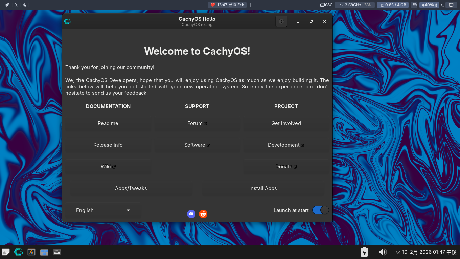Click the date and time clock in bottom tray
The height and width of the screenshot is (259, 460).
click(426, 252)
